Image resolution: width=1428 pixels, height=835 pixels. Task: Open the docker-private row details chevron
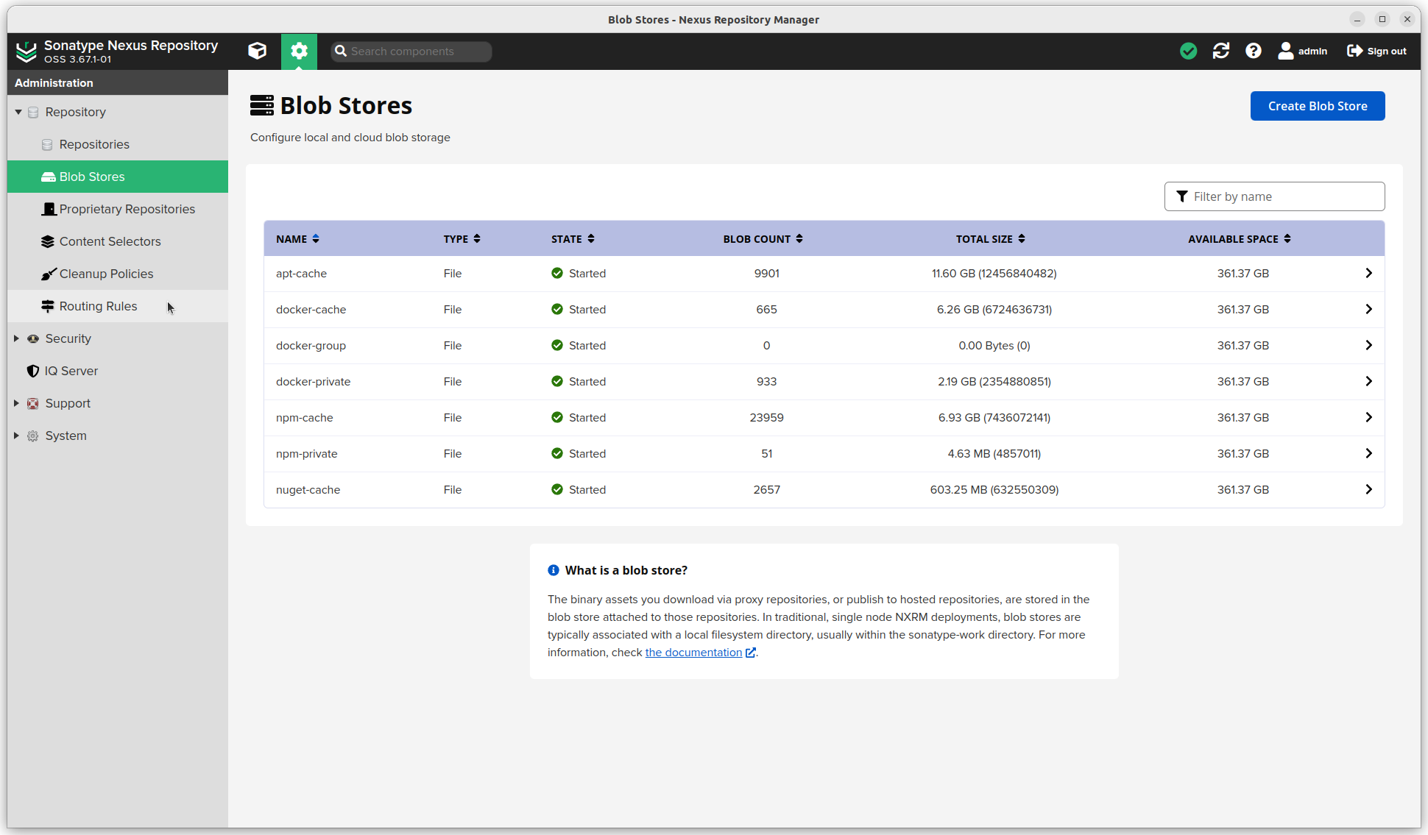coord(1368,381)
